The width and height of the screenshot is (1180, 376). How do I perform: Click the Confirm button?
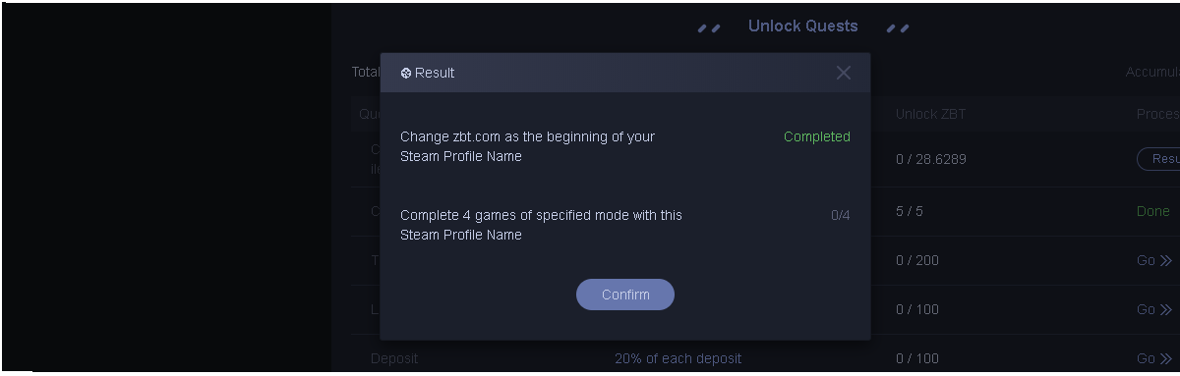(625, 295)
